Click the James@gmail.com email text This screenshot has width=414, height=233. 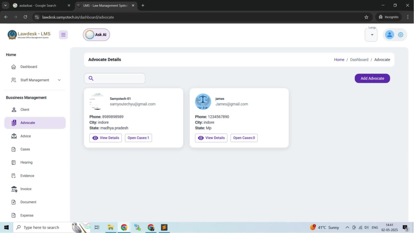click(231, 104)
